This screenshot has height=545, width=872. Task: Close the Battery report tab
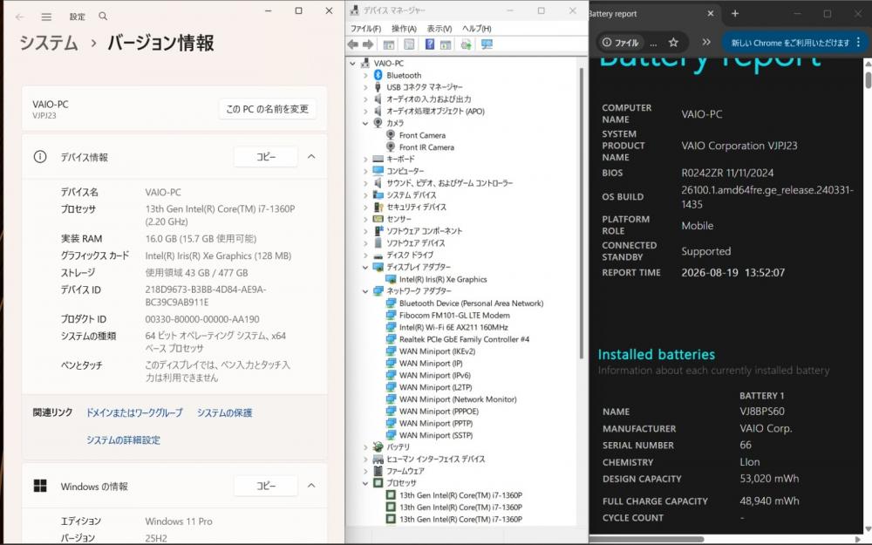(710, 13)
